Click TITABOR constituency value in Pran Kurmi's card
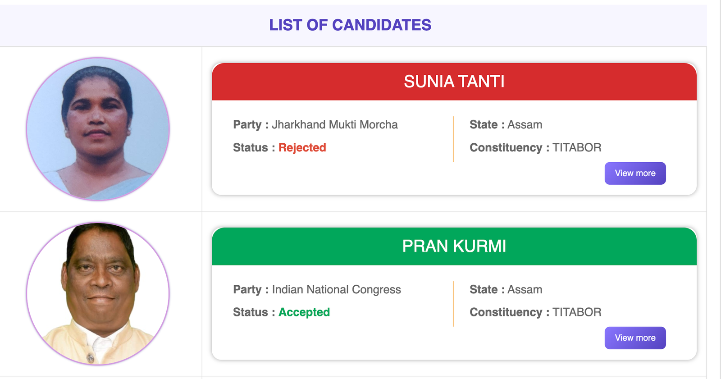The height and width of the screenshot is (379, 721). pyautogui.click(x=577, y=312)
